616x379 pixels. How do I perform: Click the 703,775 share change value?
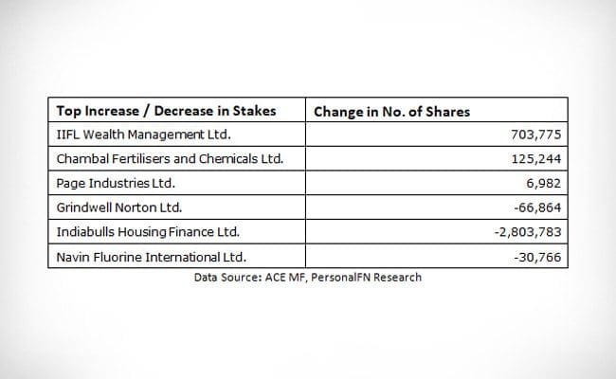536,135
